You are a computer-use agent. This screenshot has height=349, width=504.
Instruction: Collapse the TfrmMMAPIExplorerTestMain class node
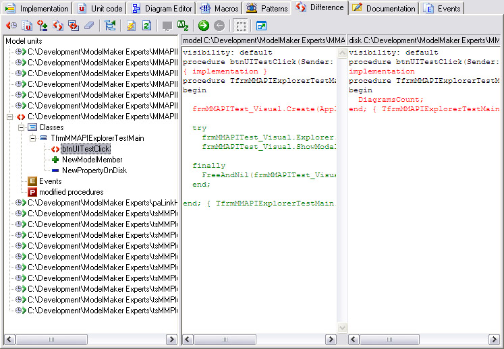pyautogui.click(x=32, y=138)
